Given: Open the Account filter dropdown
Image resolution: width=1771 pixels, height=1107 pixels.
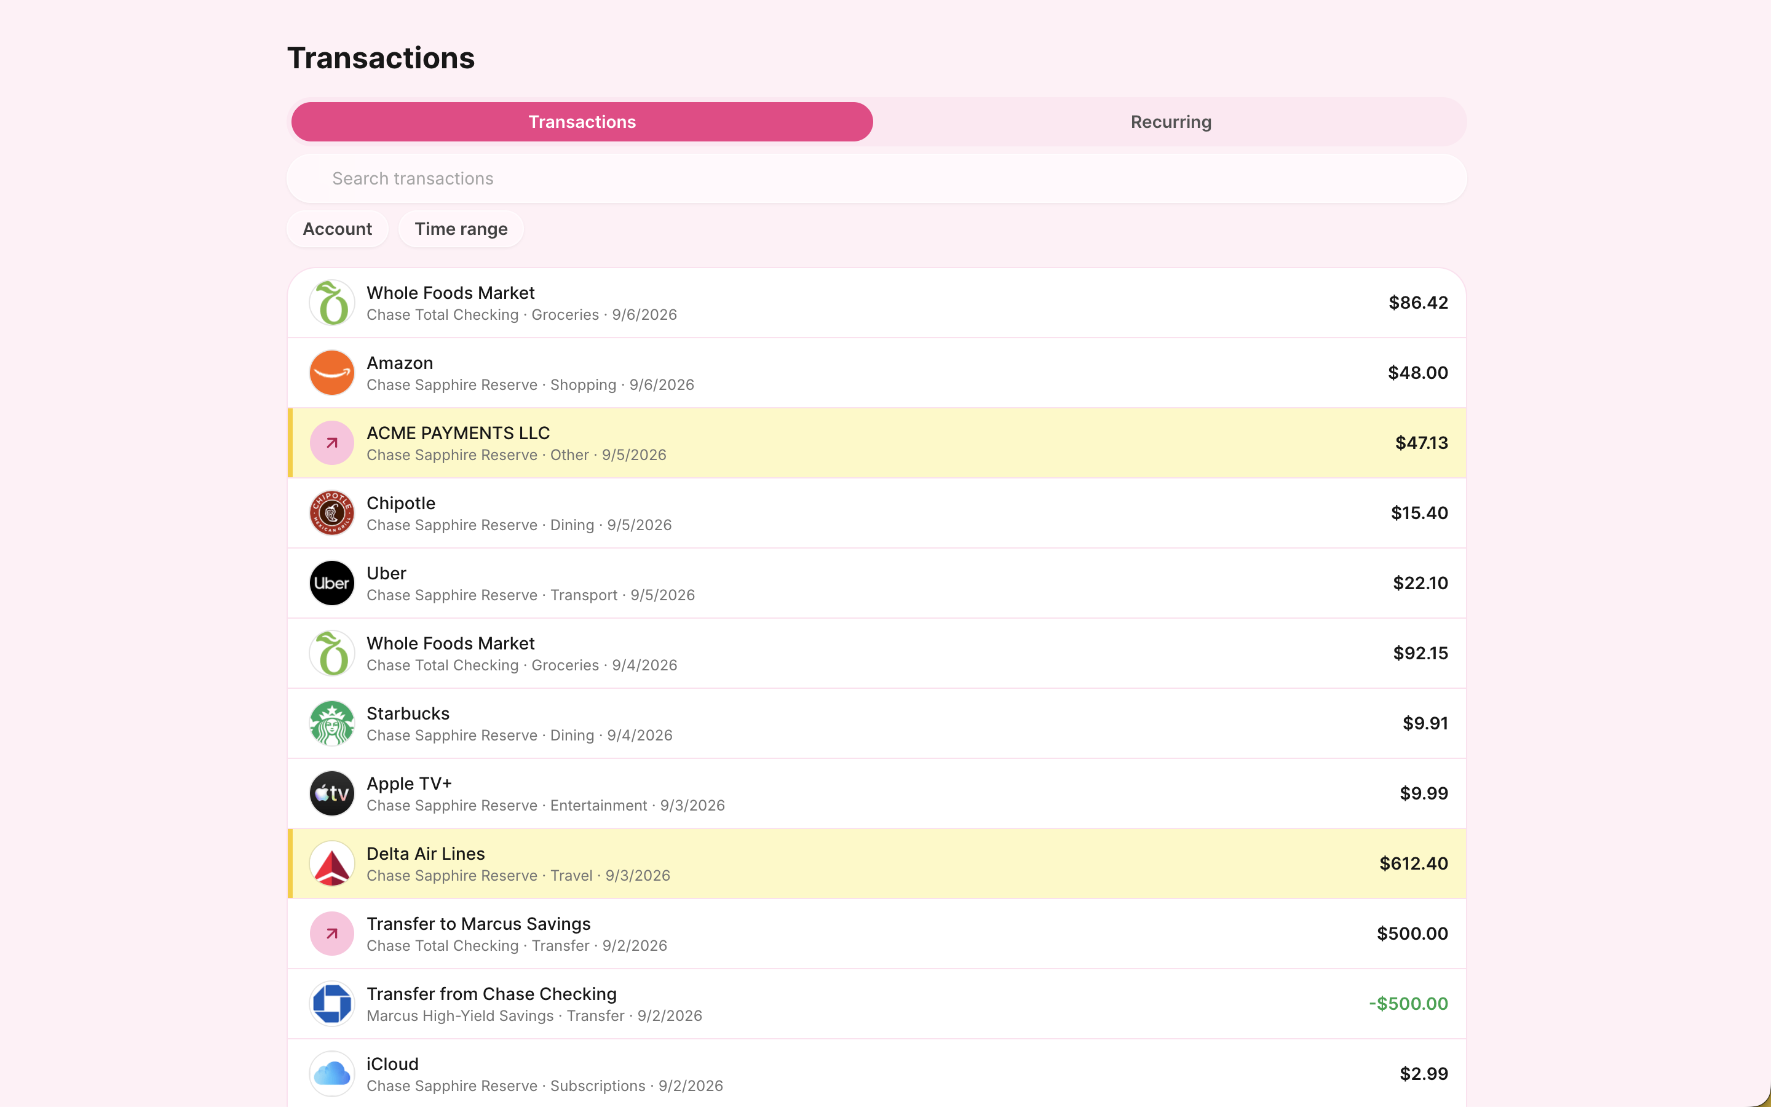Looking at the screenshot, I should click(338, 229).
